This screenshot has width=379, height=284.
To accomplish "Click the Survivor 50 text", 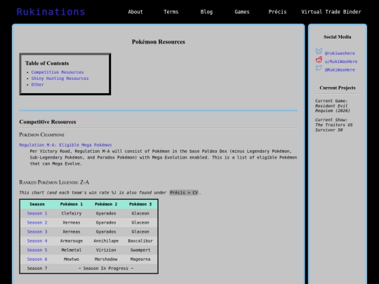I will point(328,130).
